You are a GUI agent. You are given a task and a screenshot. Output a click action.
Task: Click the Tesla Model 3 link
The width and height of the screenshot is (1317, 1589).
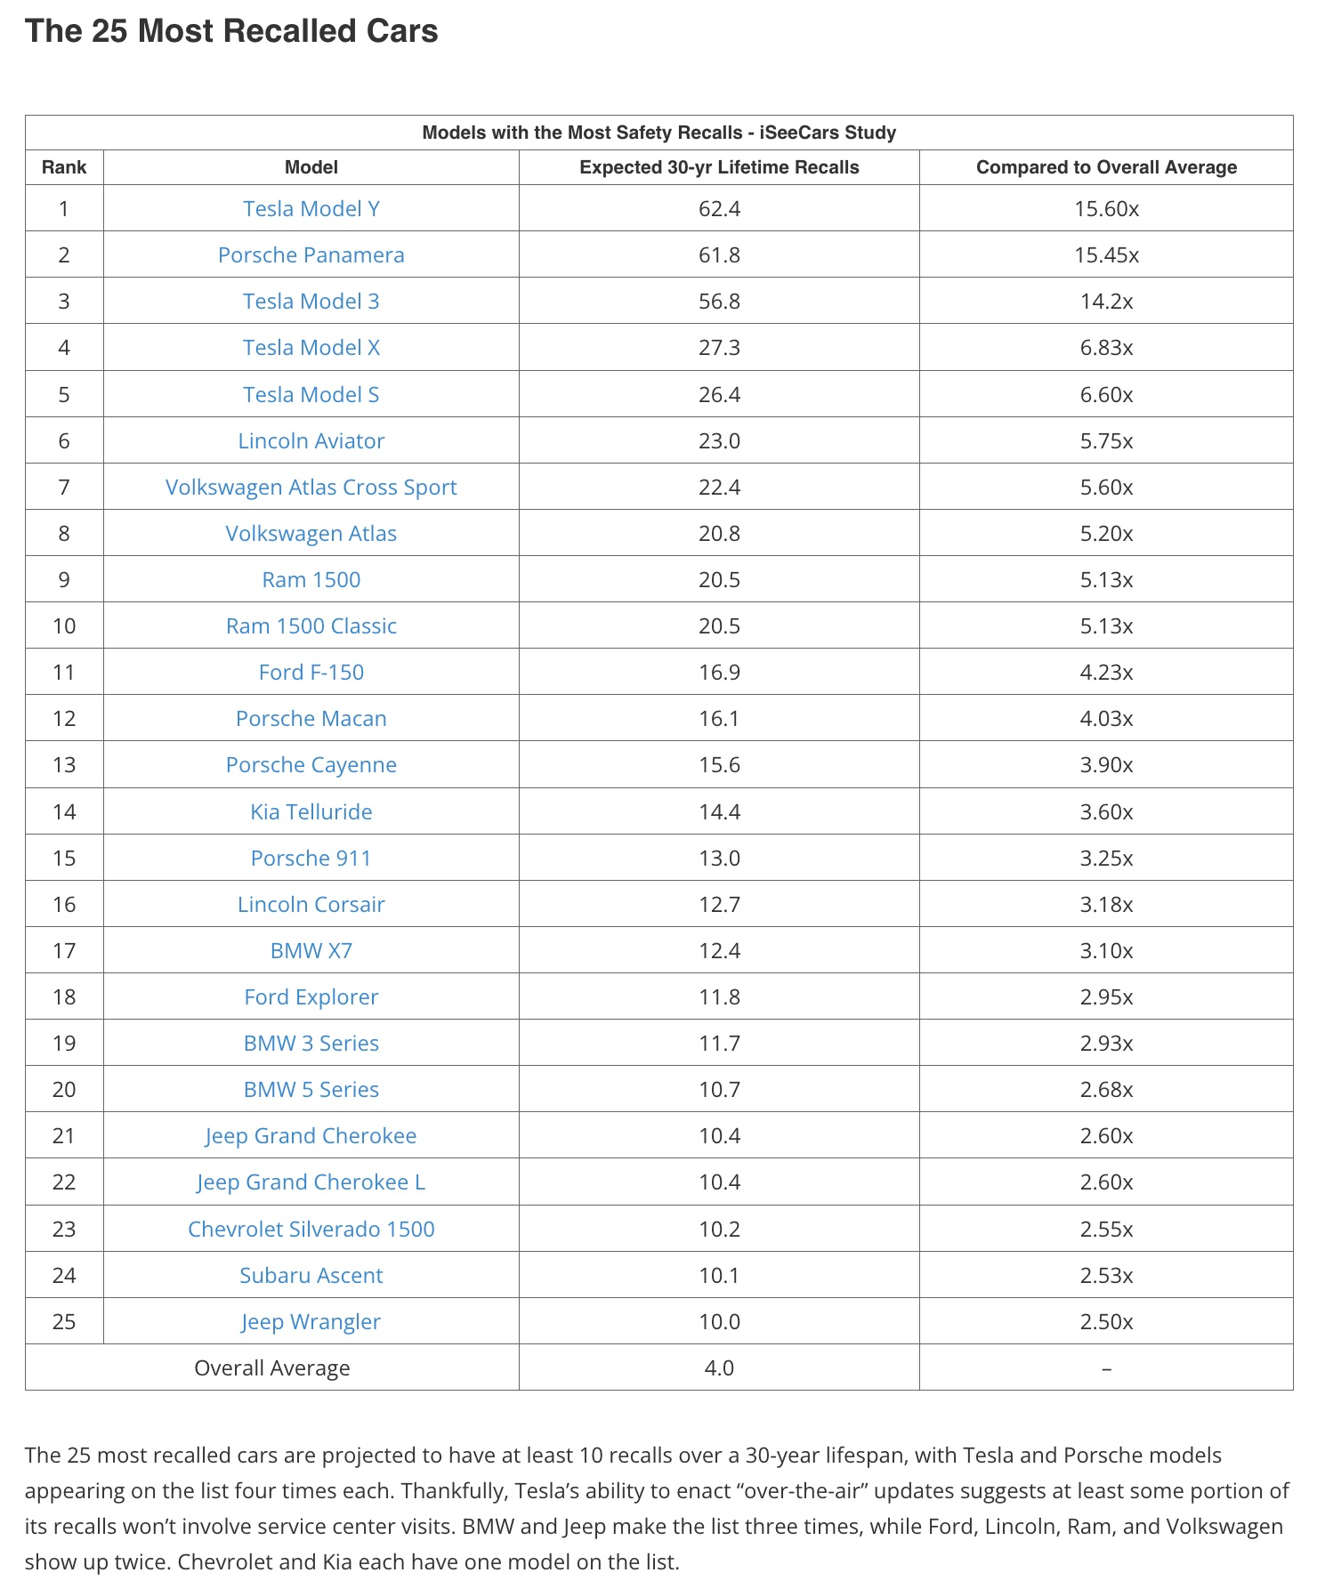click(x=311, y=301)
